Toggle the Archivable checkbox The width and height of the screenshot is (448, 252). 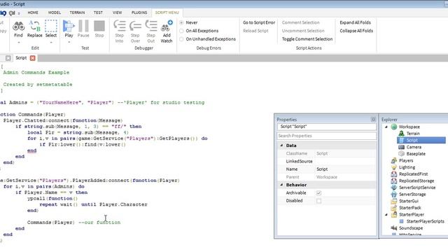[319, 193]
